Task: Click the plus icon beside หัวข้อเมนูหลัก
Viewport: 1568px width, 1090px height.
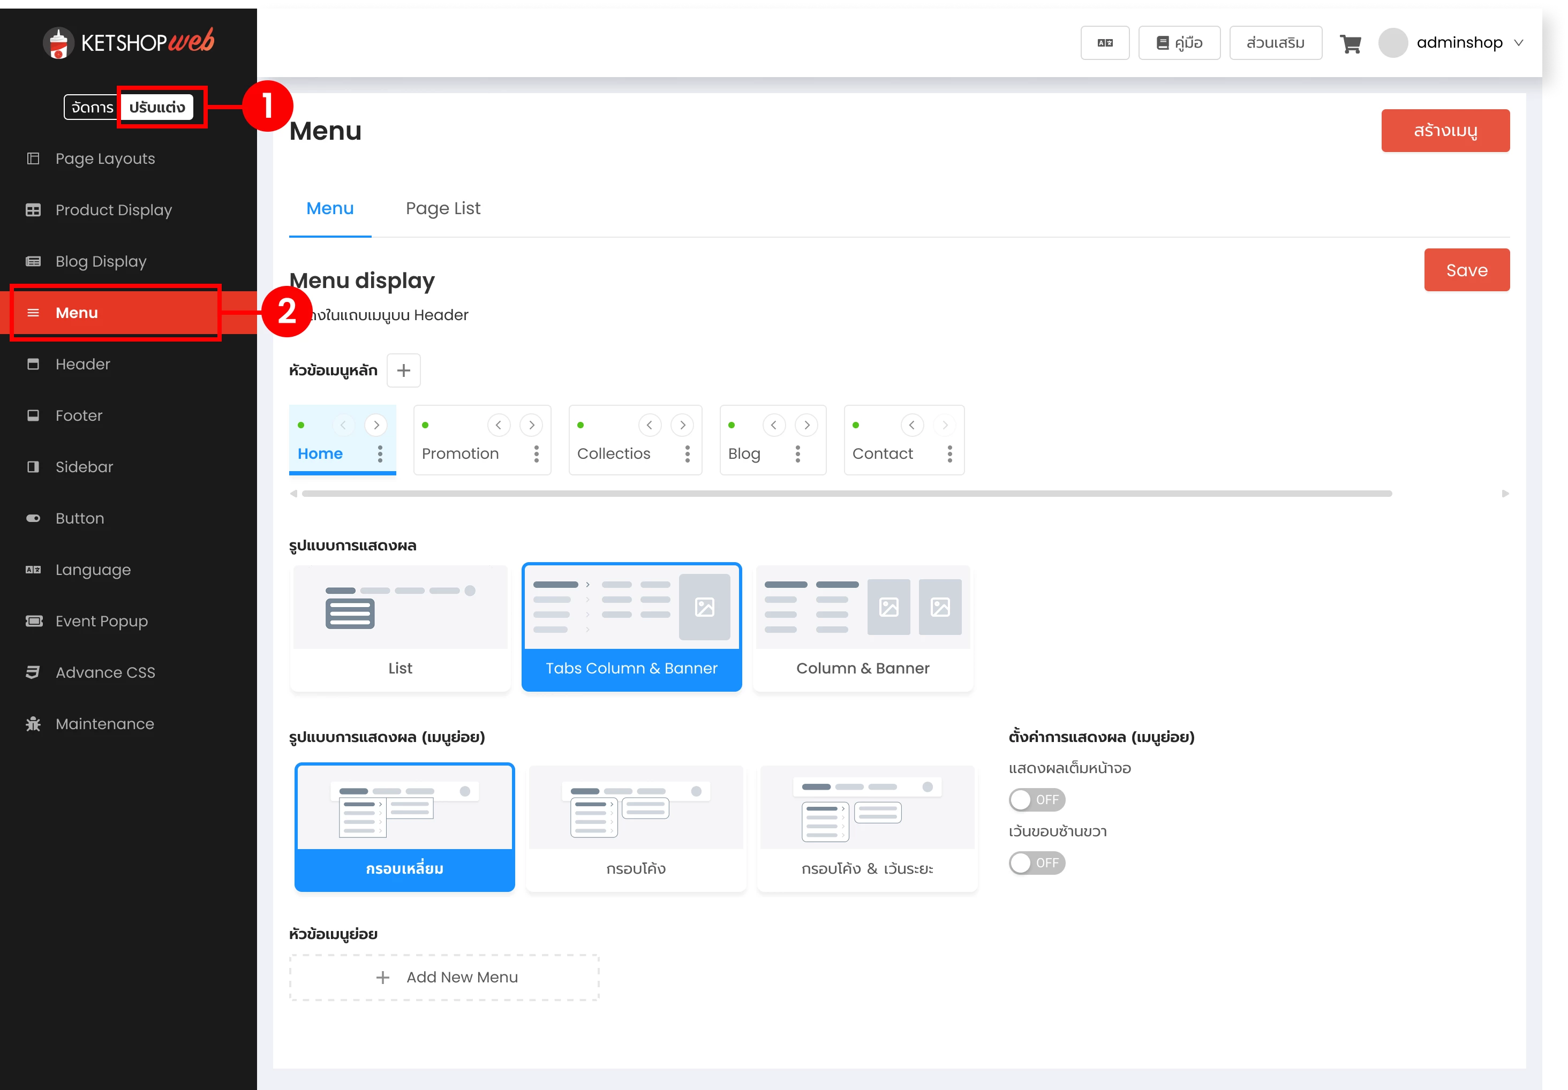Action: [x=403, y=370]
